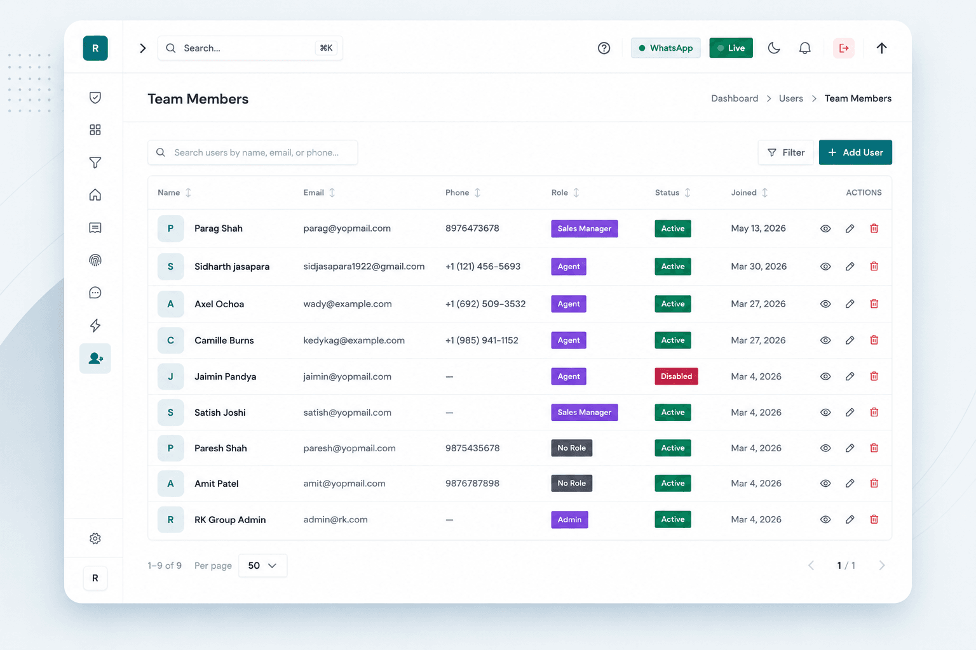The height and width of the screenshot is (650, 976).
Task: Open the funnel icon in the sidebar
Action: coord(95,162)
